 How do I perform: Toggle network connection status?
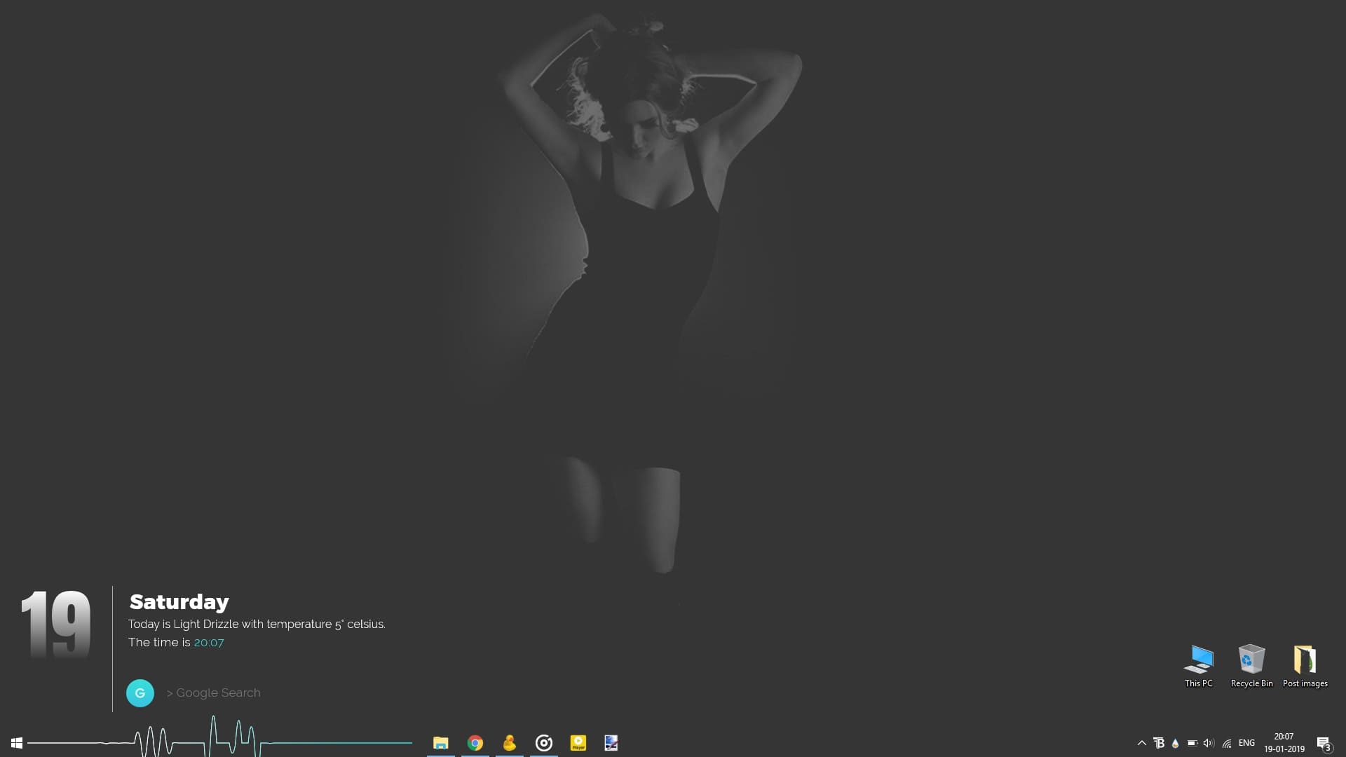pos(1228,742)
